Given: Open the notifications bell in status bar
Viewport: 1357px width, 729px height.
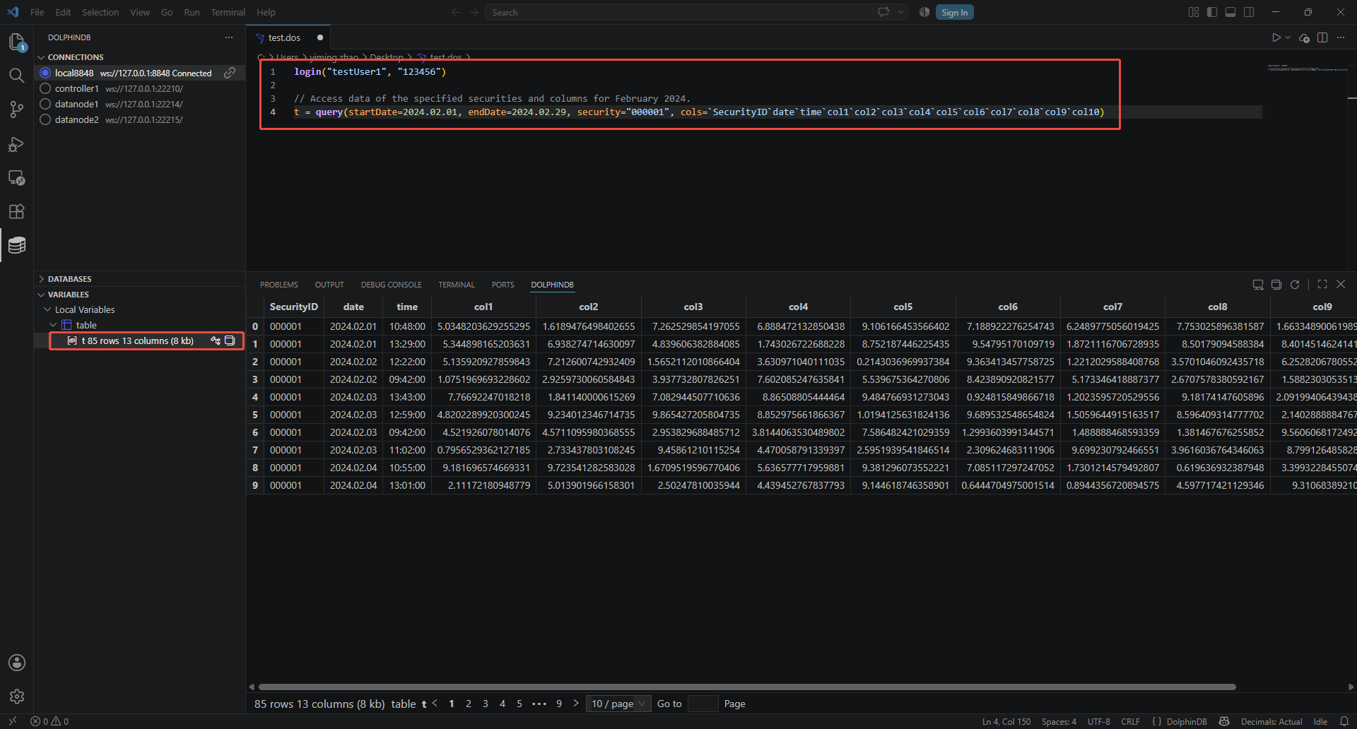Looking at the screenshot, I should [x=1344, y=721].
